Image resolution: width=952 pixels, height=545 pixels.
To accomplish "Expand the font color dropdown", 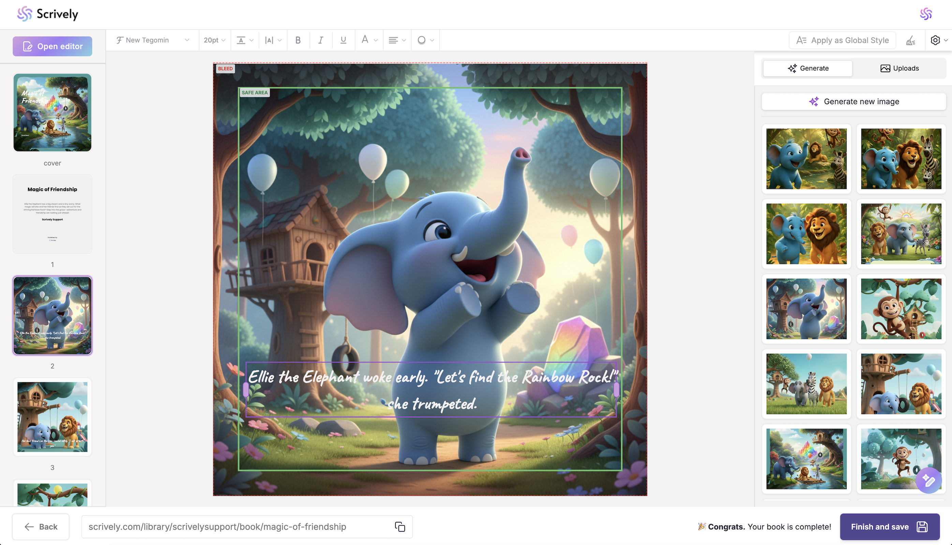I will point(369,40).
